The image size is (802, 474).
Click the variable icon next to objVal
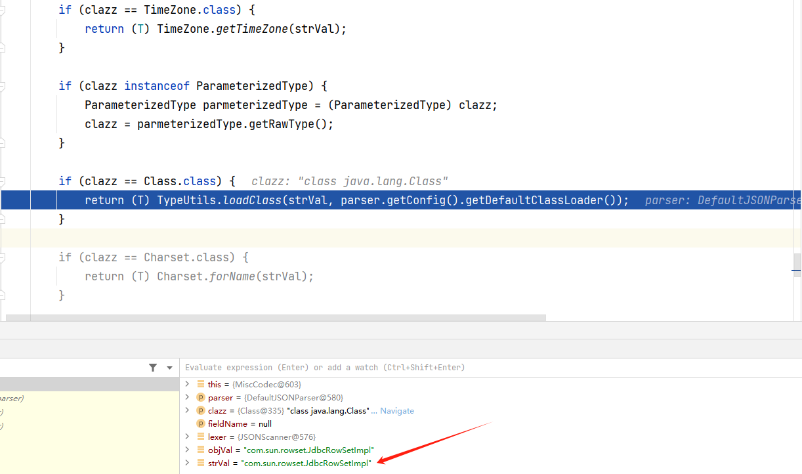coord(200,450)
